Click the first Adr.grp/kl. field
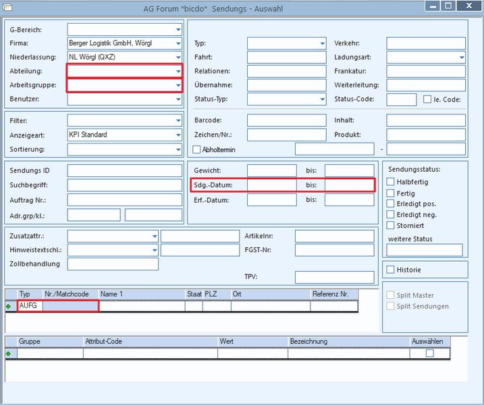Viewport: 484px width, 405px height. point(94,214)
